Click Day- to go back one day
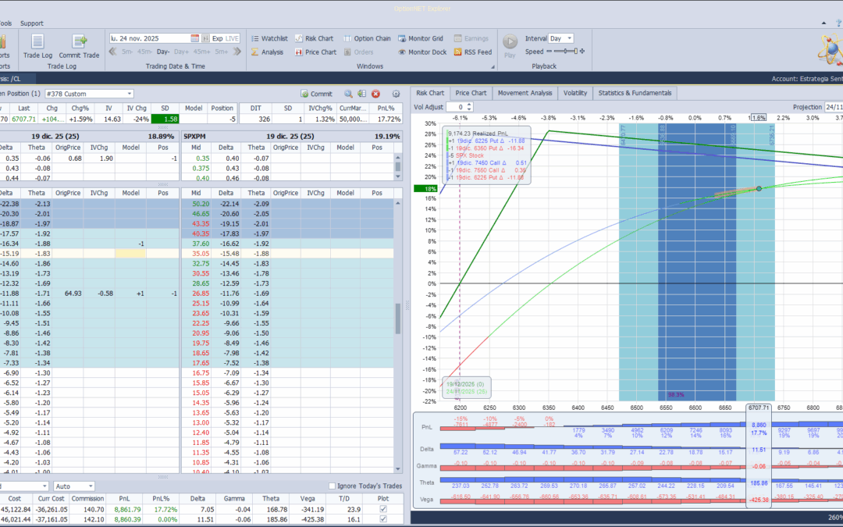This screenshot has width=843, height=527. [x=163, y=52]
